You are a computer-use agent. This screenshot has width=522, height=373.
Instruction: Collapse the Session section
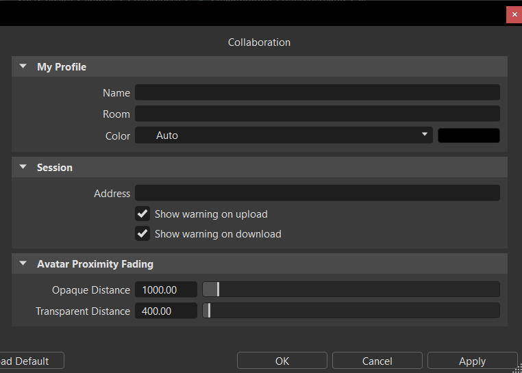[x=23, y=167]
